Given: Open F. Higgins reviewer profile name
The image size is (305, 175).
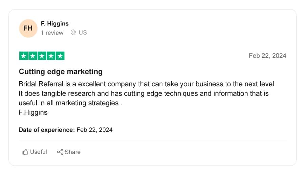Looking at the screenshot, I should point(55,23).
